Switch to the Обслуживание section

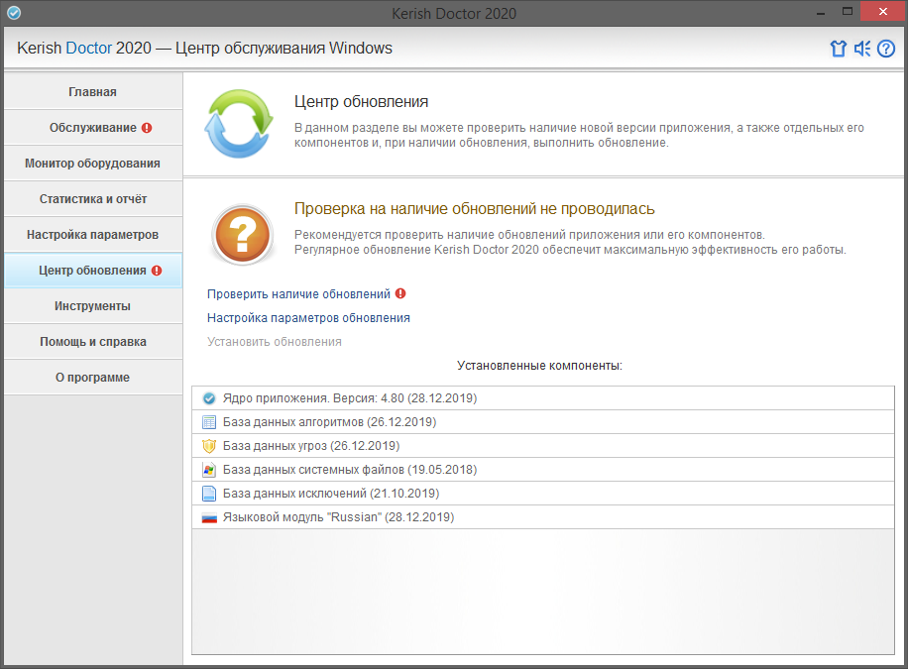pos(93,128)
